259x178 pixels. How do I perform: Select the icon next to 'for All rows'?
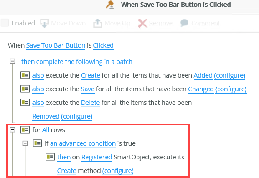(25, 129)
